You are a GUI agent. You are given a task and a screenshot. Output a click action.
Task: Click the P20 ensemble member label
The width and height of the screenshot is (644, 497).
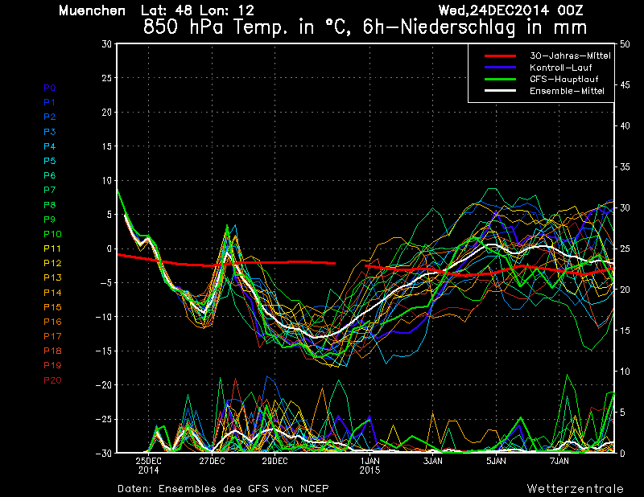pyautogui.click(x=52, y=380)
